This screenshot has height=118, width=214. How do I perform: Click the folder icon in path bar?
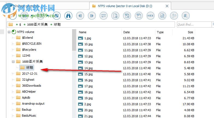10,25
